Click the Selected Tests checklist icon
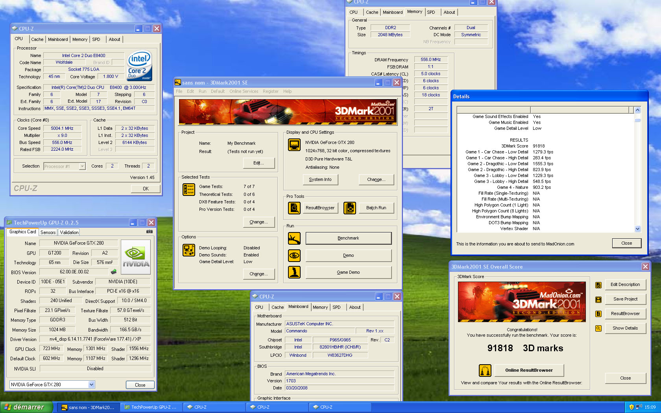This screenshot has width=661, height=413. click(x=189, y=190)
